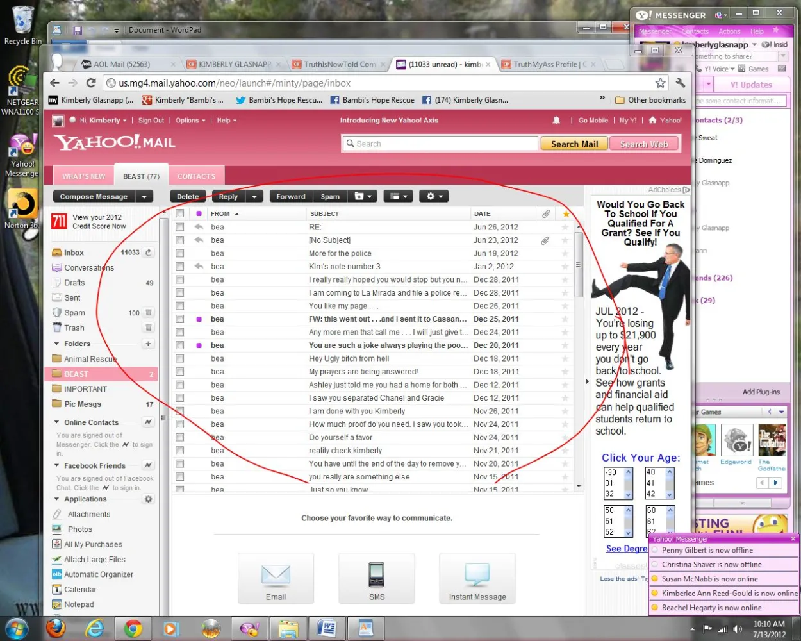801x641 pixels.
Task: Mark selected mail as Spam
Action: (x=330, y=197)
